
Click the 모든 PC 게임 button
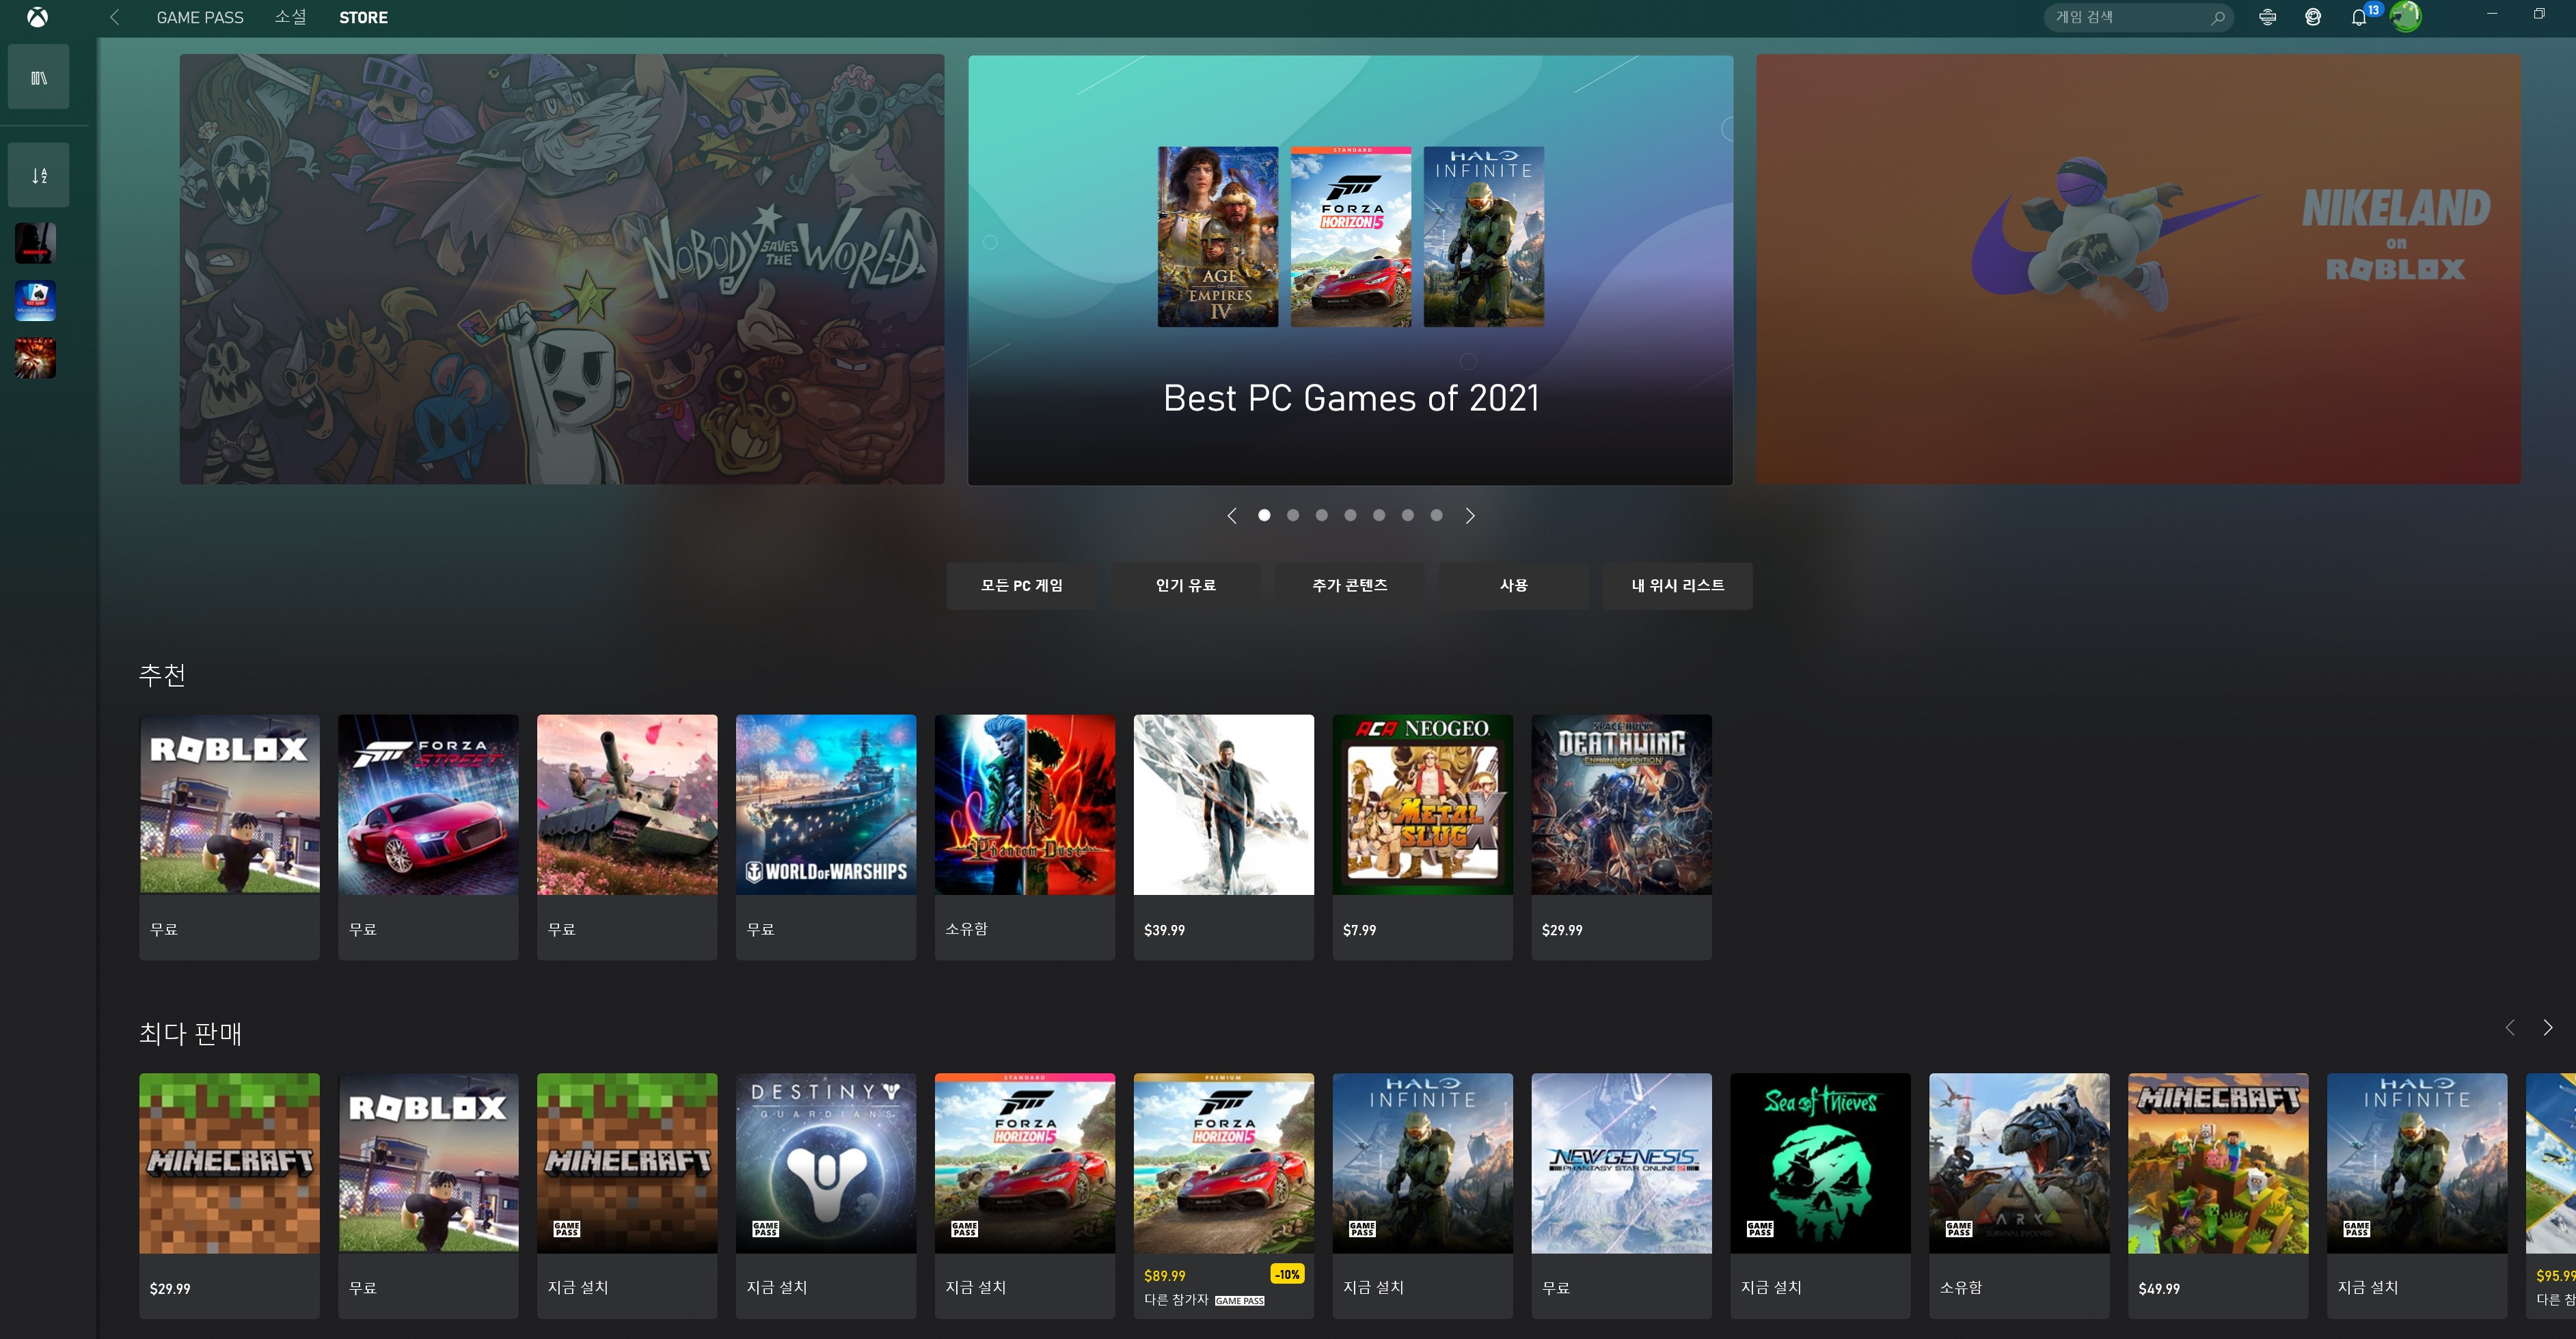click(x=1022, y=585)
